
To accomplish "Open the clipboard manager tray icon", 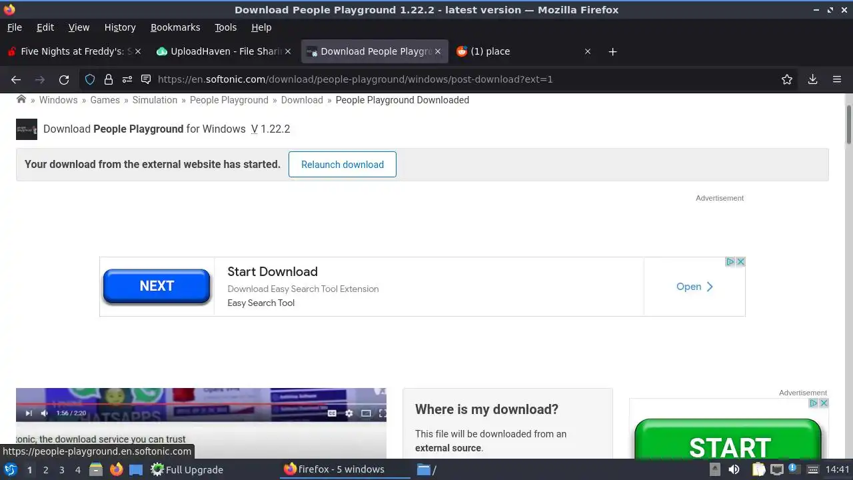I will point(759,469).
